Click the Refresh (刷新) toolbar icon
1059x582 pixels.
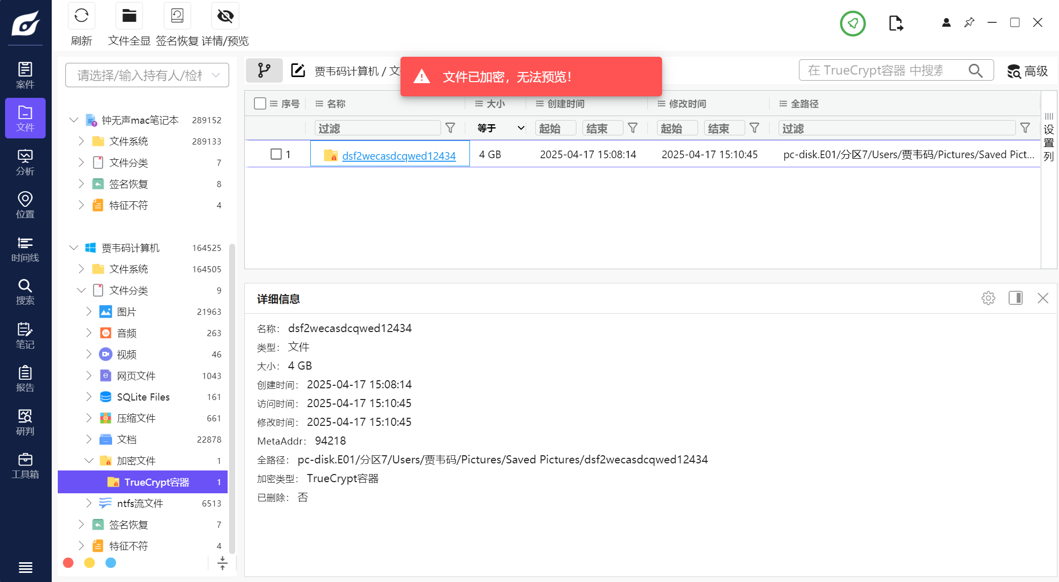tap(81, 16)
